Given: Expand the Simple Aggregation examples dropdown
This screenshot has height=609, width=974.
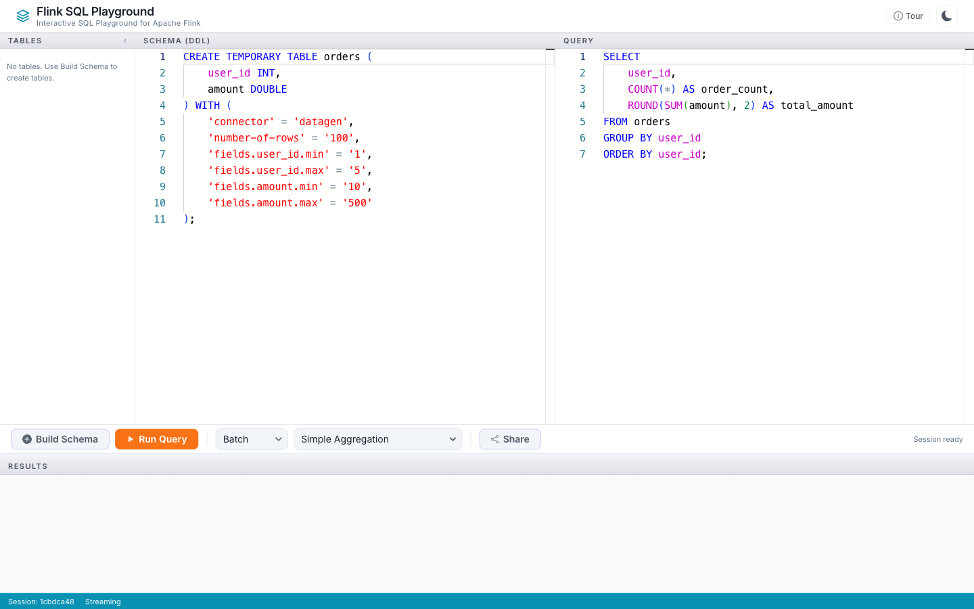Looking at the screenshot, I should coord(377,439).
